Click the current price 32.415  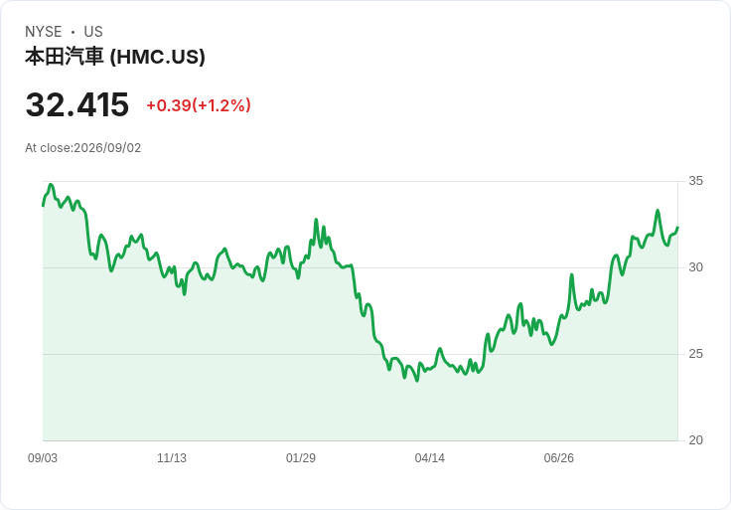[x=77, y=104]
